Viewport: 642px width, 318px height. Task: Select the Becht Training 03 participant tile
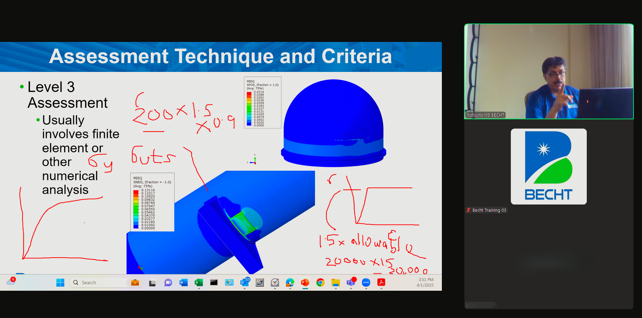pyautogui.click(x=549, y=166)
